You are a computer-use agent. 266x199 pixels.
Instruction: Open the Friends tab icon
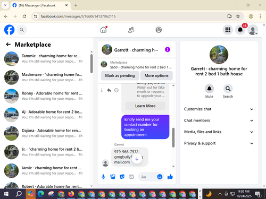[131, 30]
